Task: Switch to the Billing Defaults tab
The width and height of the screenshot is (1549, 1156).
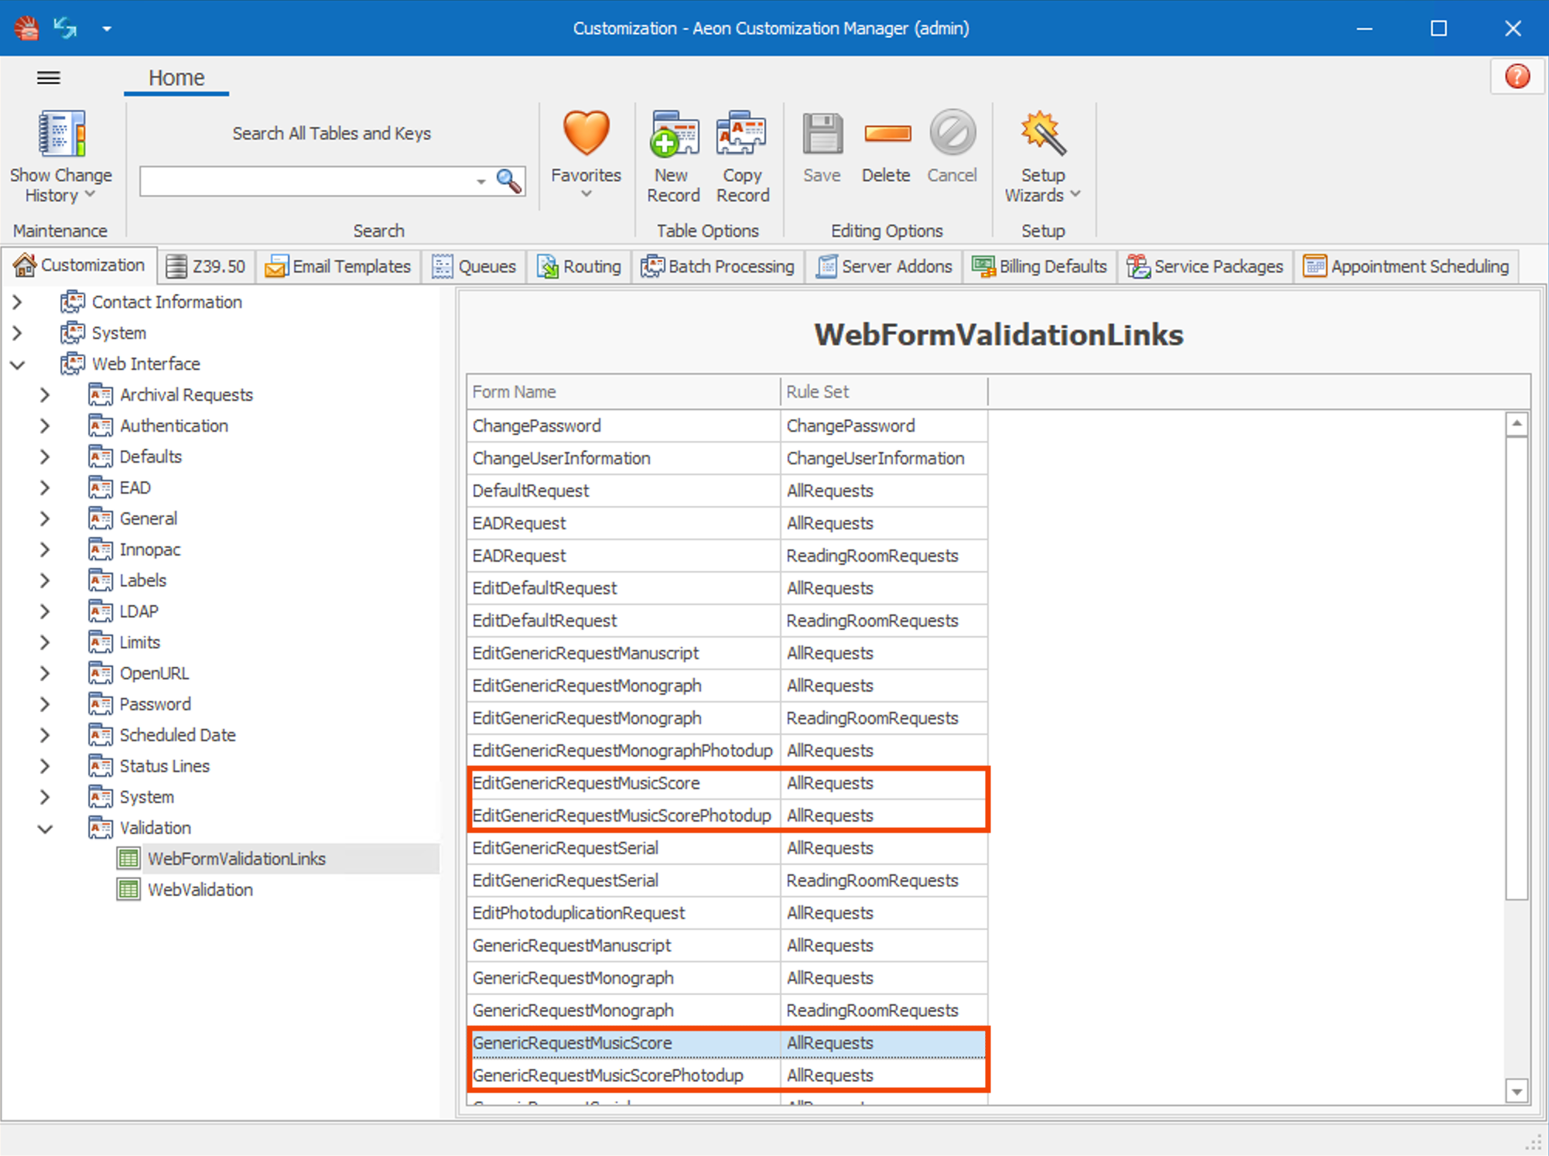Action: pos(1039,267)
